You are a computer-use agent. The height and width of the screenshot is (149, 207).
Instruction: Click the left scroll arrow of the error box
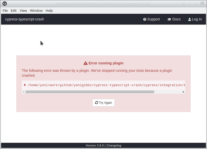[24, 92]
